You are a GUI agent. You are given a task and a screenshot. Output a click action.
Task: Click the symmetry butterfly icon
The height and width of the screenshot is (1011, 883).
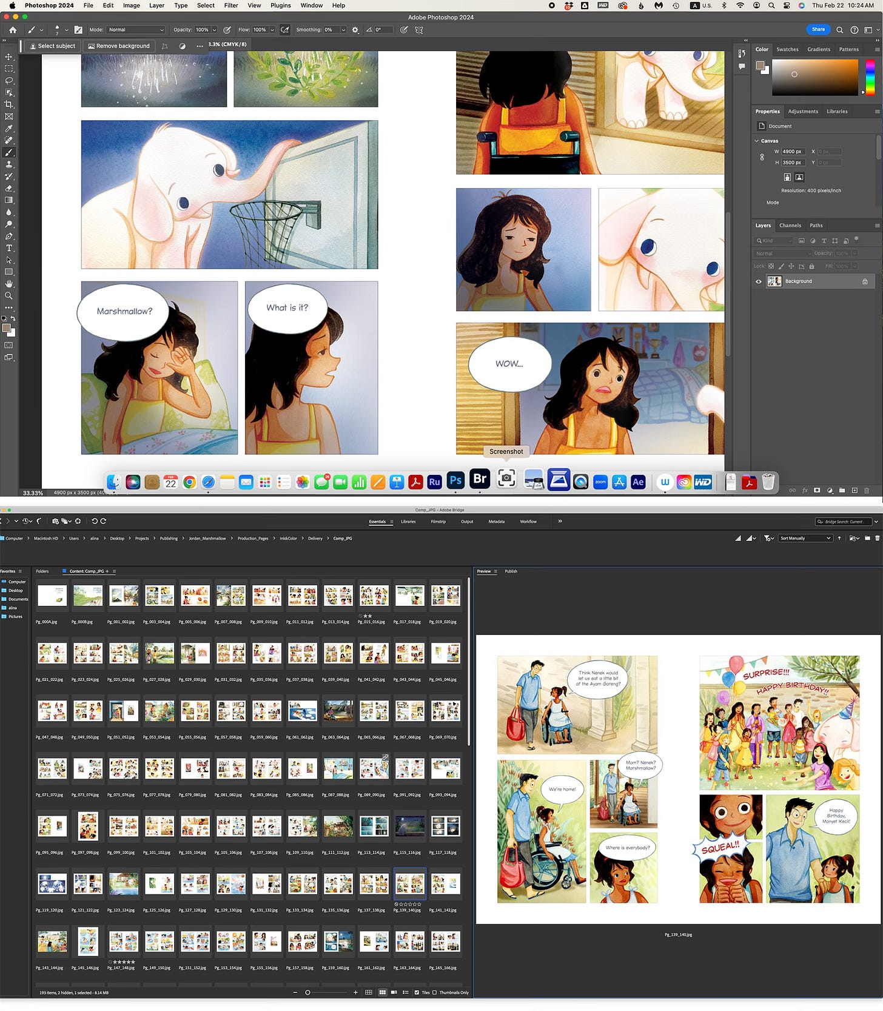419,30
